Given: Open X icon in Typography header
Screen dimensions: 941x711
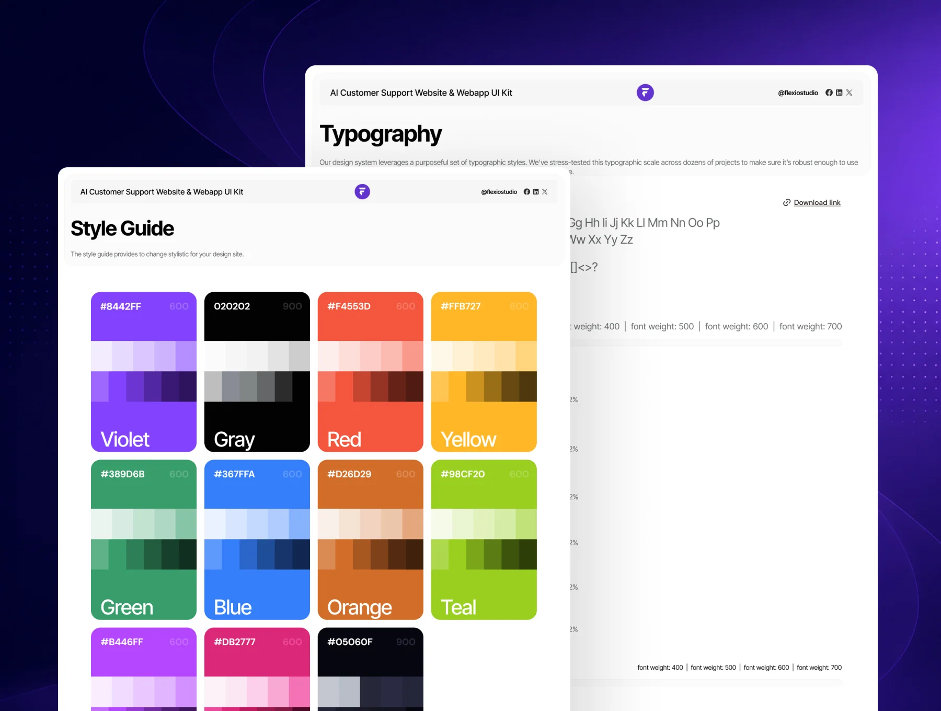Looking at the screenshot, I should [849, 93].
